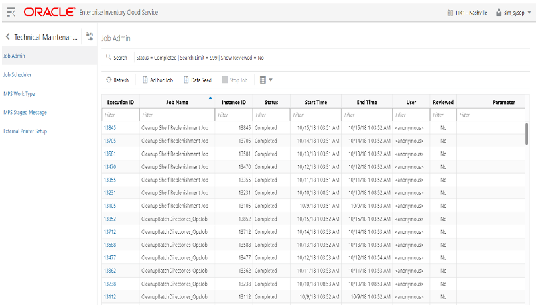Click the hierarchy icon next to Technical Maintenance
This screenshot has height=305, width=536.
[90, 37]
